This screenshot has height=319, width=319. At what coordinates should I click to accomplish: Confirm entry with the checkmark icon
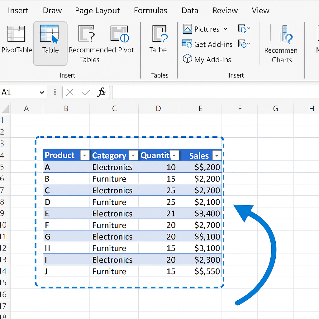[x=86, y=92]
